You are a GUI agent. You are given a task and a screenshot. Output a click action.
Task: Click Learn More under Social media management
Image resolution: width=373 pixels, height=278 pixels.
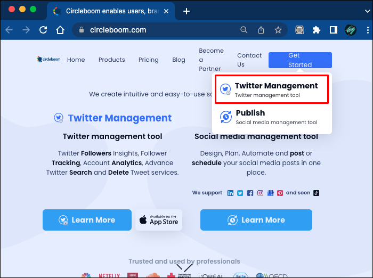coord(256,220)
